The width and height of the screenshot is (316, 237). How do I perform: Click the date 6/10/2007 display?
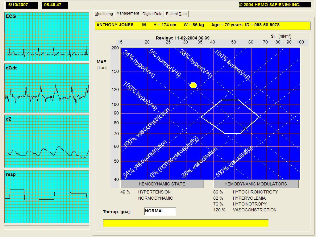click(x=22, y=5)
